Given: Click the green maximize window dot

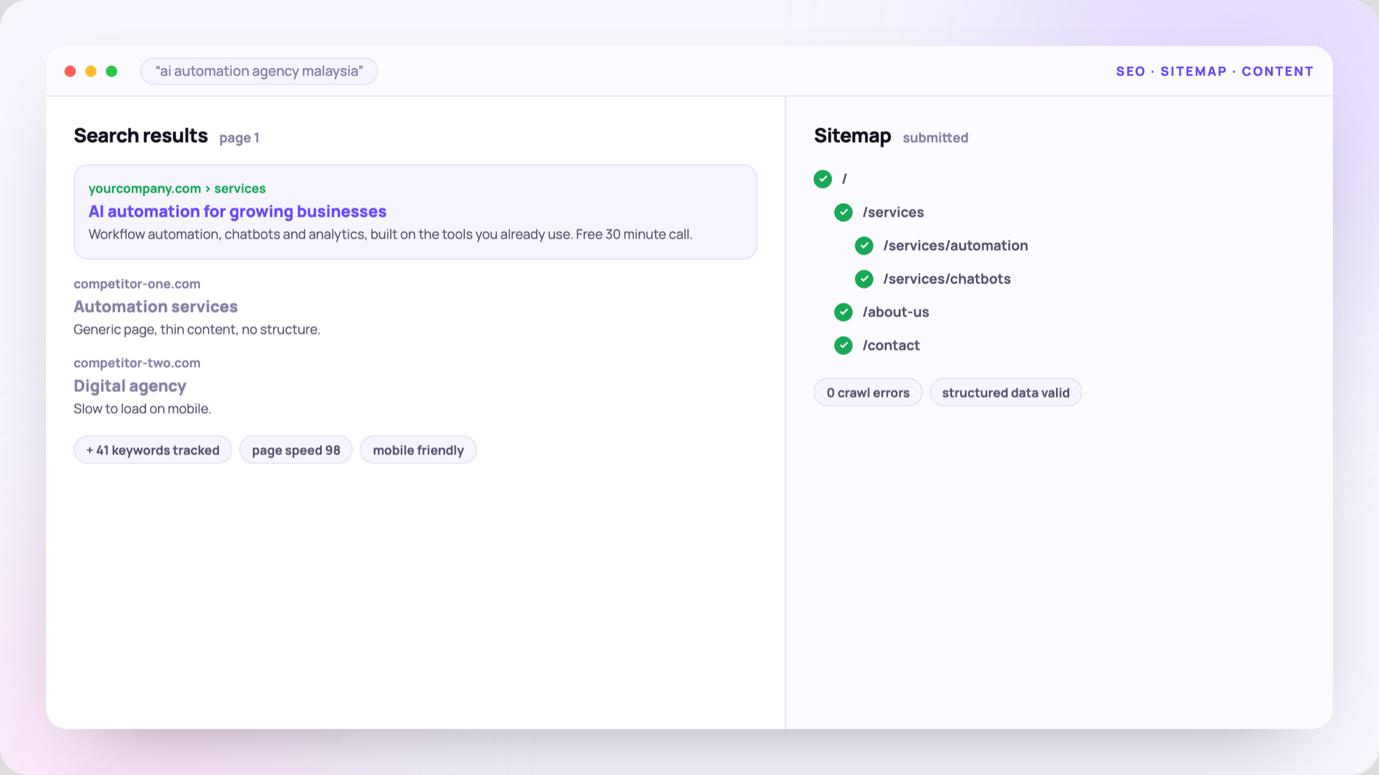Looking at the screenshot, I should pyautogui.click(x=112, y=71).
